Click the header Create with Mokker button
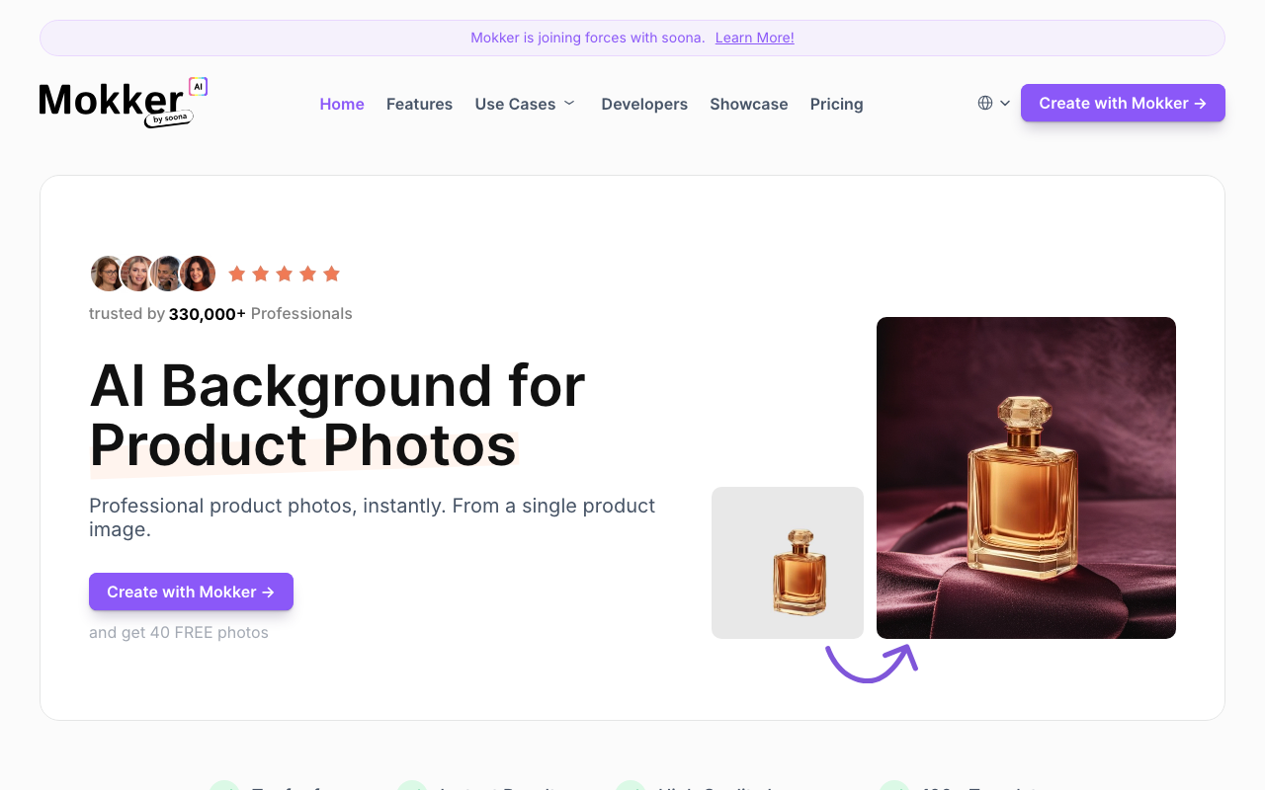Image resolution: width=1265 pixels, height=790 pixels. [x=1123, y=103]
